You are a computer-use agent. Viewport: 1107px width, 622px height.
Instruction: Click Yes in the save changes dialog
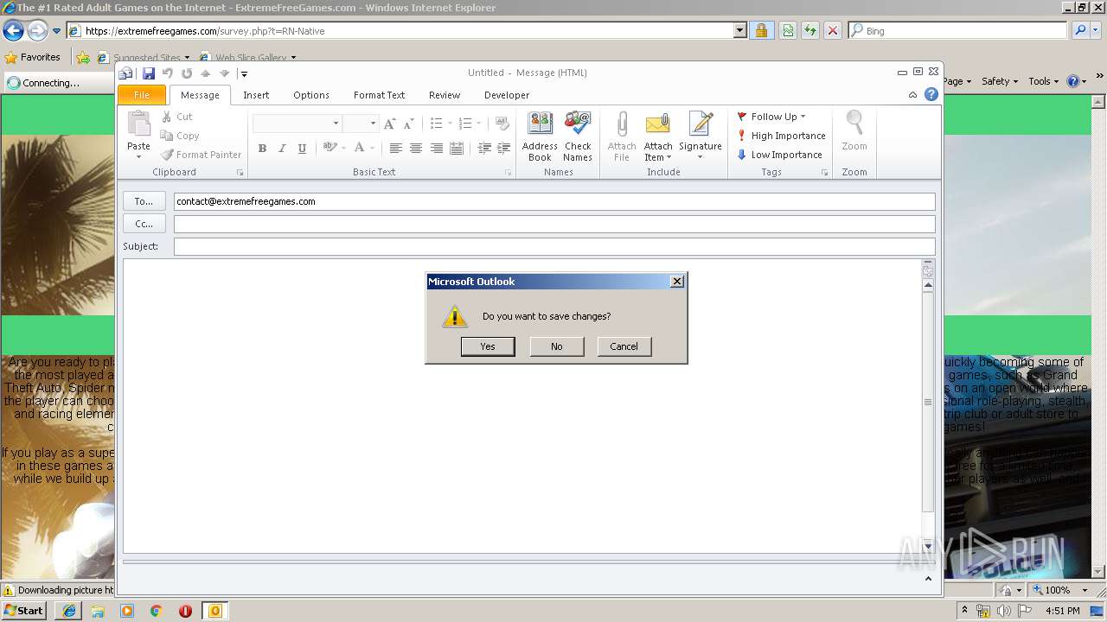(x=488, y=346)
